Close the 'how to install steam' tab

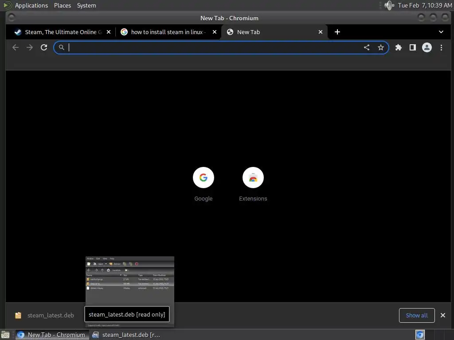215,32
